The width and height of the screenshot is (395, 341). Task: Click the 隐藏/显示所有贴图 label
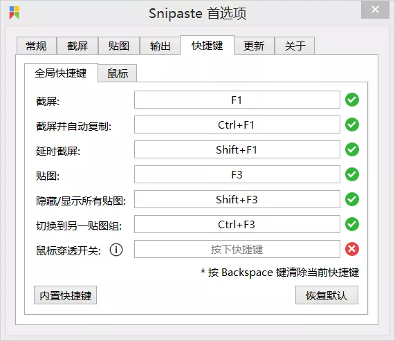click(x=81, y=201)
